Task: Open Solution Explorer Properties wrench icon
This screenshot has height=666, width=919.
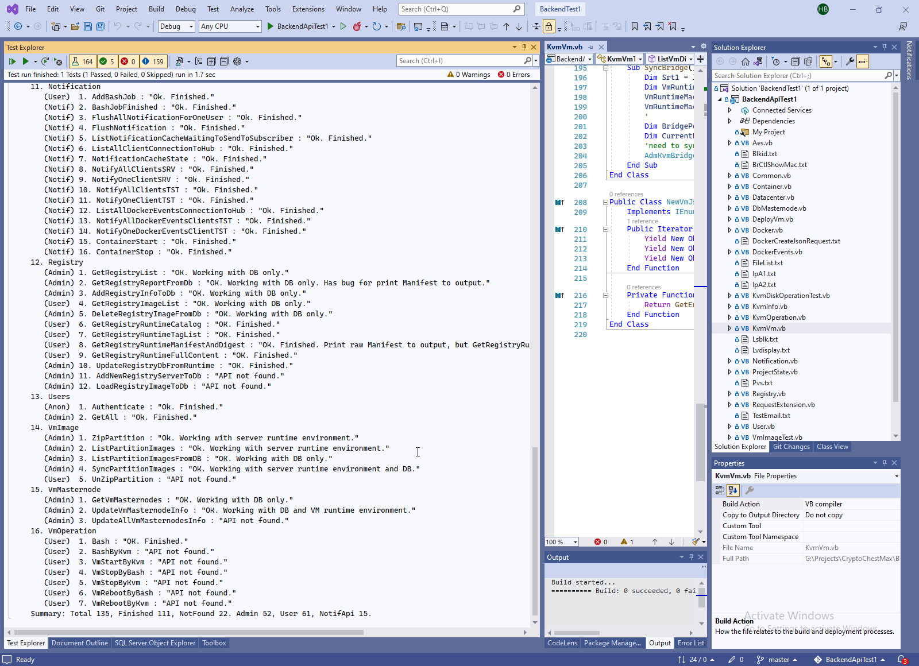Action: pyautogui.click(x=850, y=61)
